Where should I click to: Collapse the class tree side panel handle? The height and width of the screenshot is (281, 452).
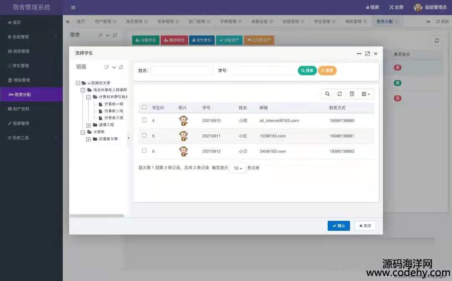pos(128,138)
